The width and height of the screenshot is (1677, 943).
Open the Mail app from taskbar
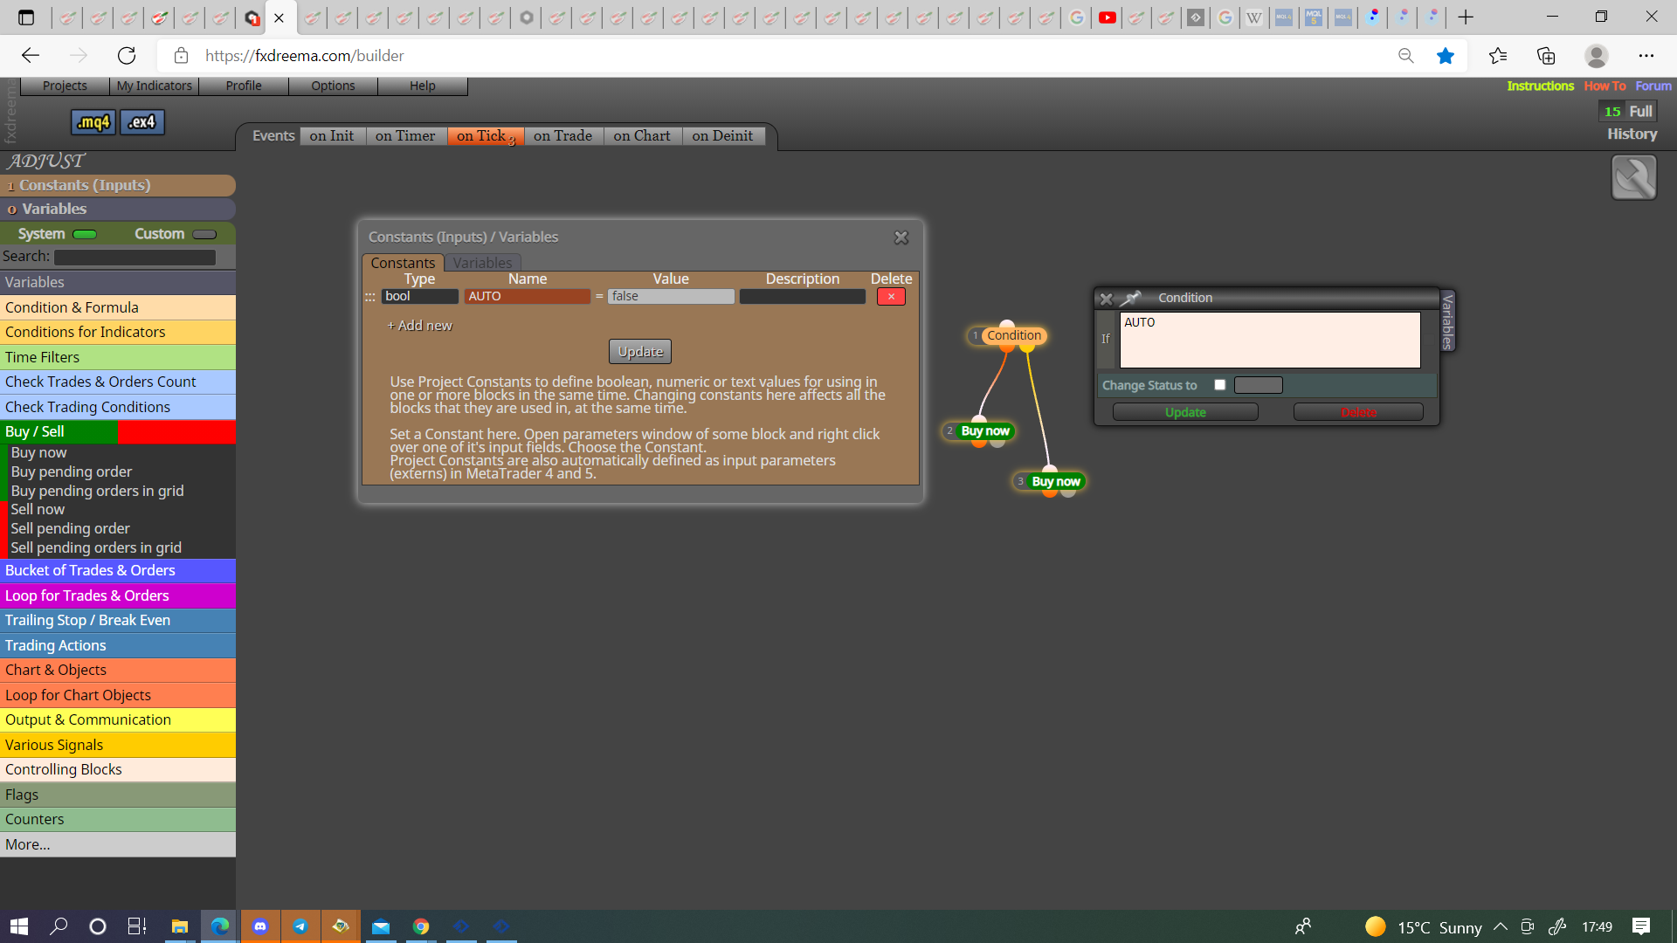point(381,926)
